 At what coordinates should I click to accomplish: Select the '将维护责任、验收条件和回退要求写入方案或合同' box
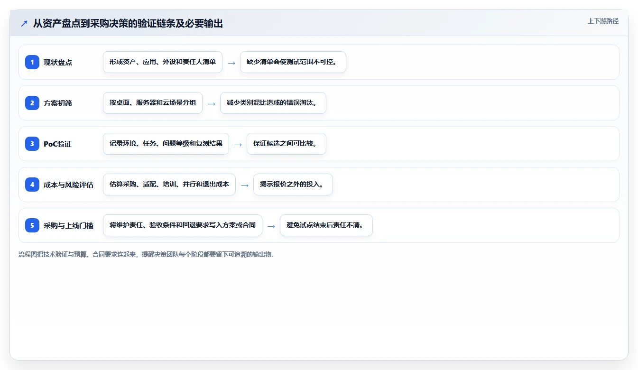coord(183,225)
